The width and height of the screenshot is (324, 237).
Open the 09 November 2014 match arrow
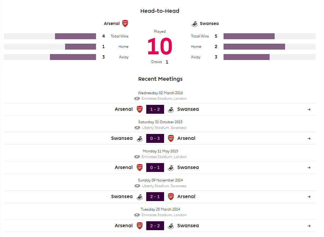point(309,197)
